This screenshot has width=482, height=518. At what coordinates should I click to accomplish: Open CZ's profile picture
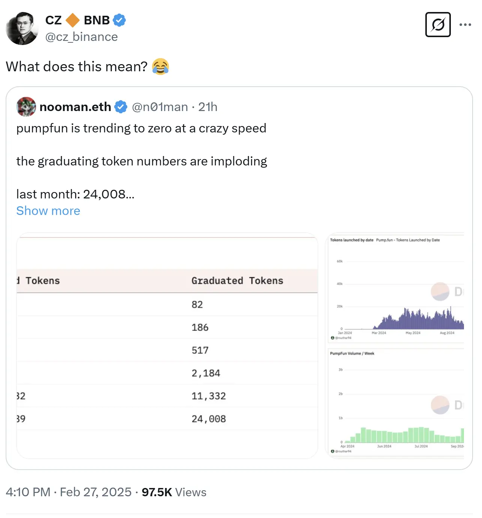22,29
